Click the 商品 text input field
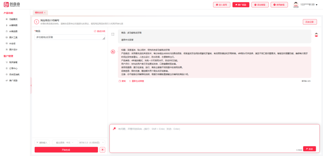Viewport: 323px width, 156px height. [69, 37]
